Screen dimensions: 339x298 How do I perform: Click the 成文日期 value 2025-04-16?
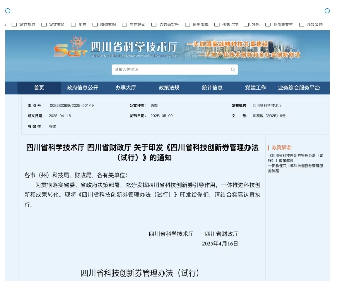pos(60,116)
